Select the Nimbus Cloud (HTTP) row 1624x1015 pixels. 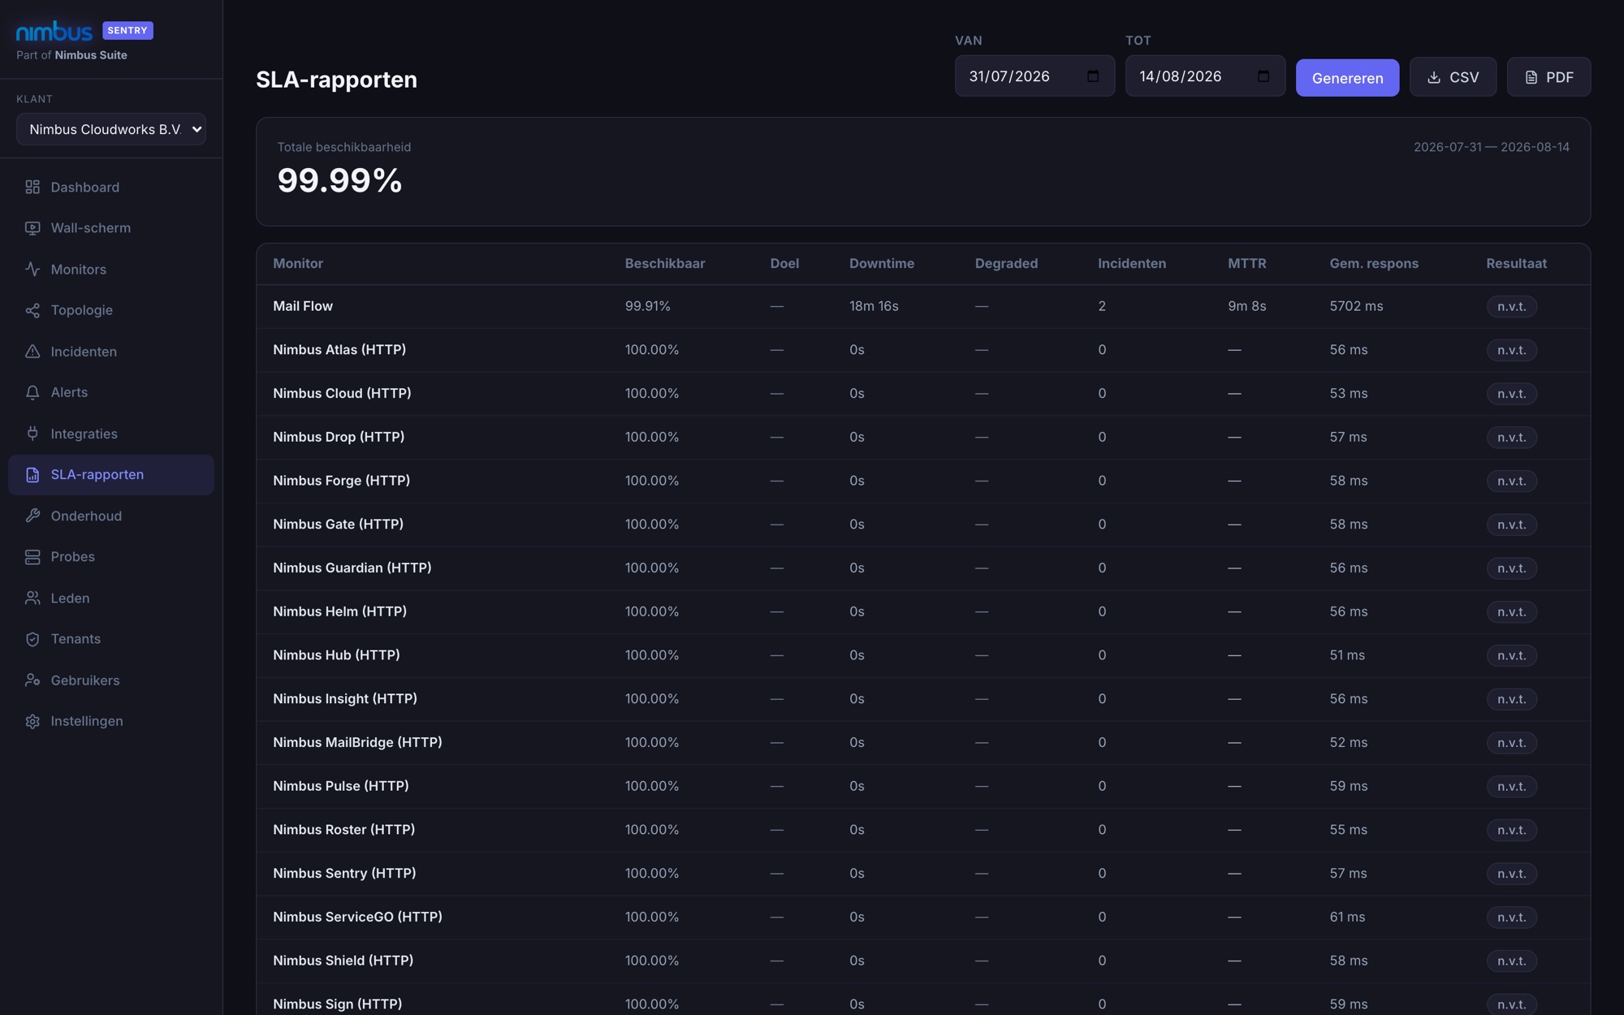[x=923, y=394]
